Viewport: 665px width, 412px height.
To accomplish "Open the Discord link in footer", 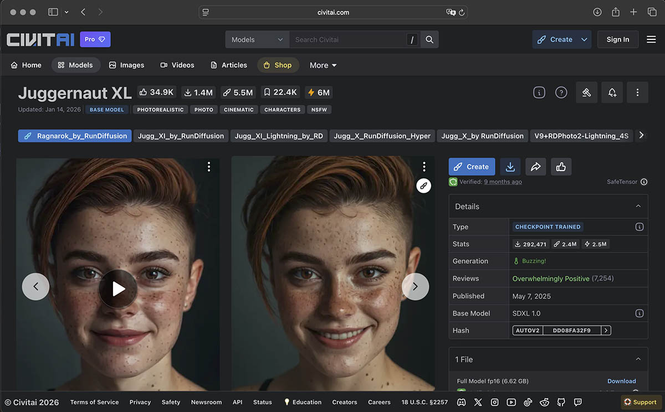I will 461,402.
